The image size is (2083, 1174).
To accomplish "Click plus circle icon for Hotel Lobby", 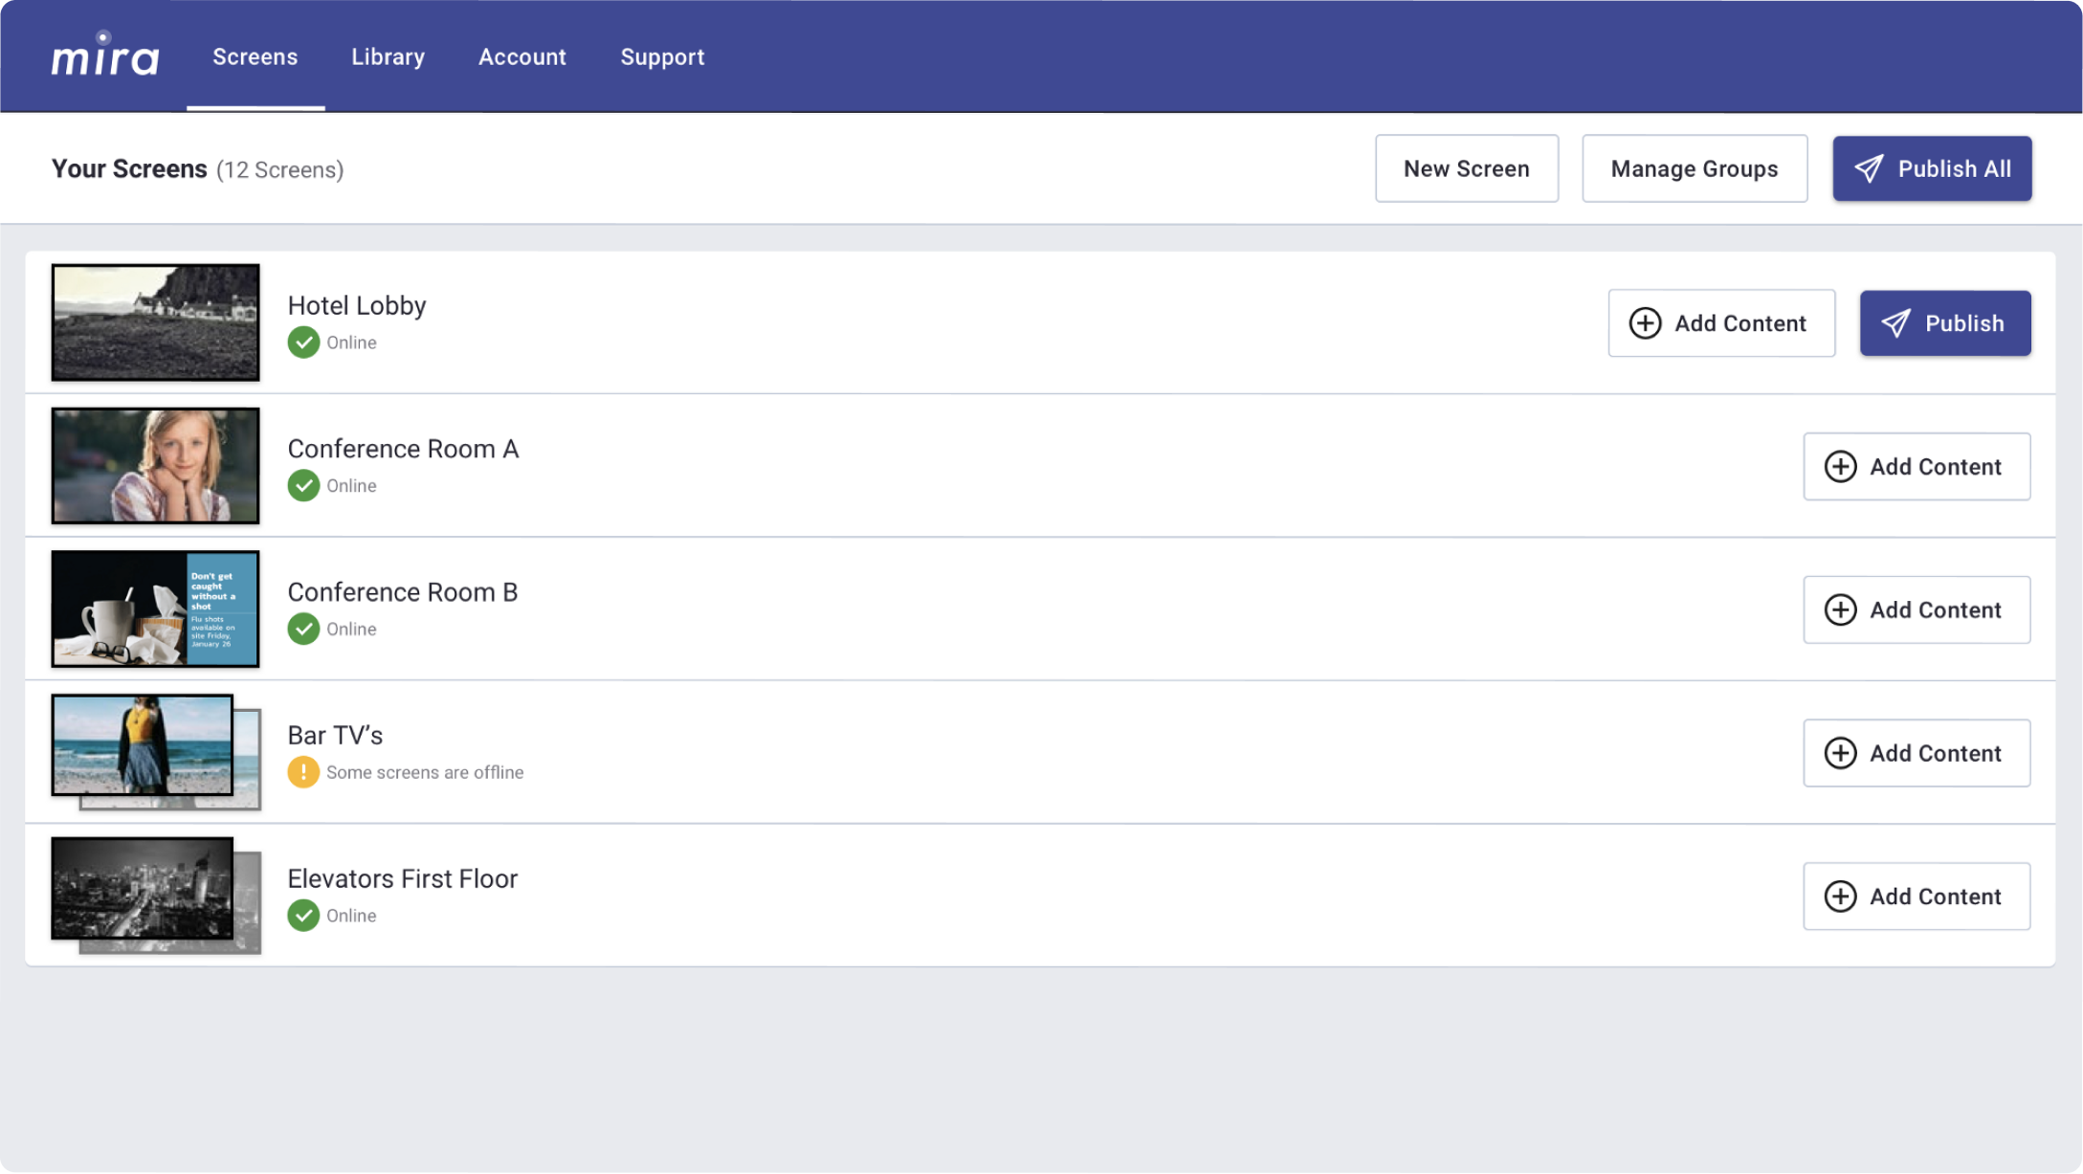I will click(x=1645, y=323).
